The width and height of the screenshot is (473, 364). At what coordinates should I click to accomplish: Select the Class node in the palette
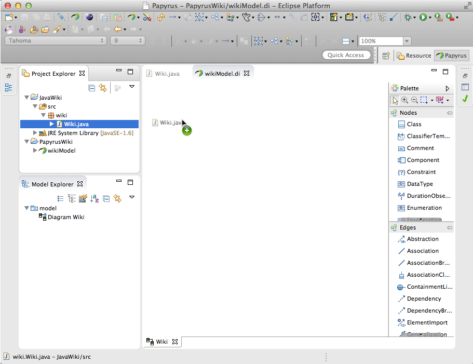coord(414,124)
